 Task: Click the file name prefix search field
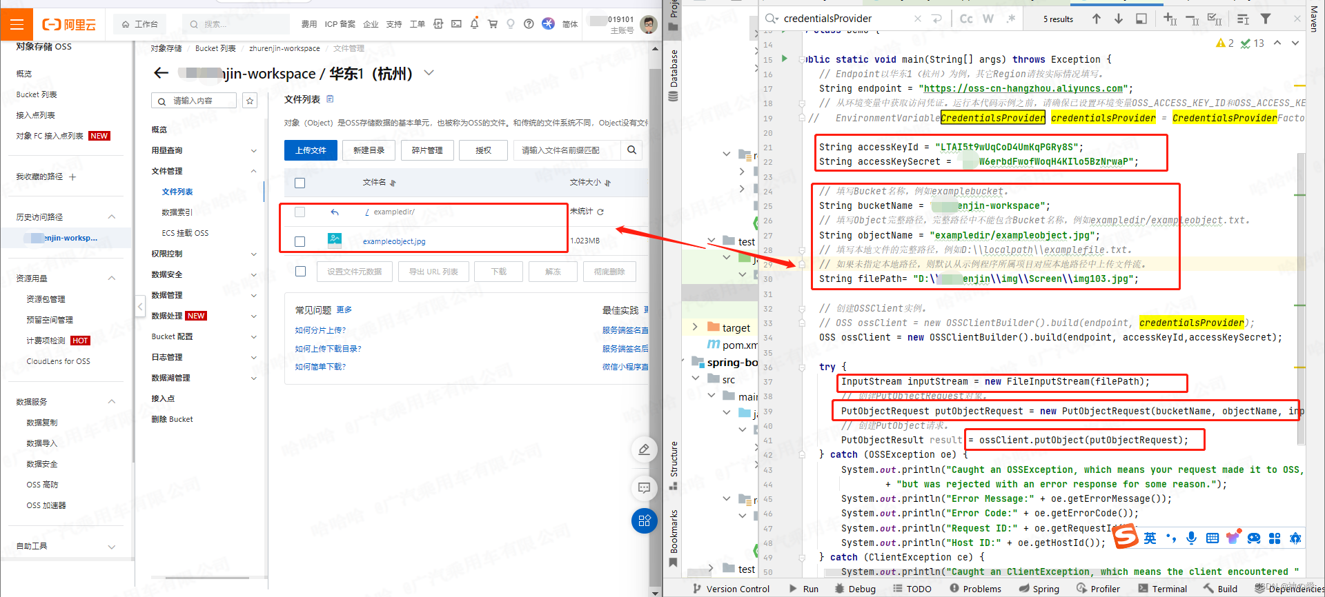[567, 150]
